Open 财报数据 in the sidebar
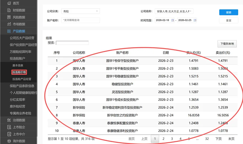This screenshot has height=144, width=243. (19, 10)
